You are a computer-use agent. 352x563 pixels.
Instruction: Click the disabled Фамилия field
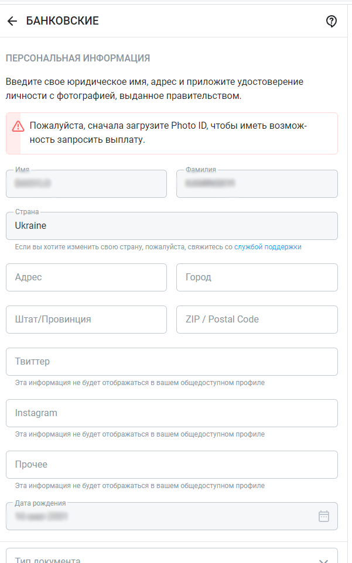point(257,184)
